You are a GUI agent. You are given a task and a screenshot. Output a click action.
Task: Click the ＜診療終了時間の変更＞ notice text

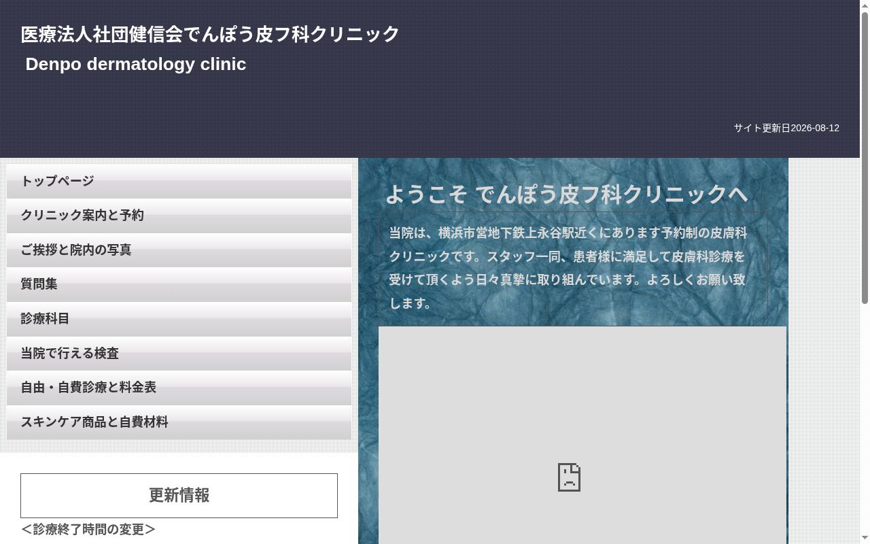pyautogui.click(x=88, y=529)
